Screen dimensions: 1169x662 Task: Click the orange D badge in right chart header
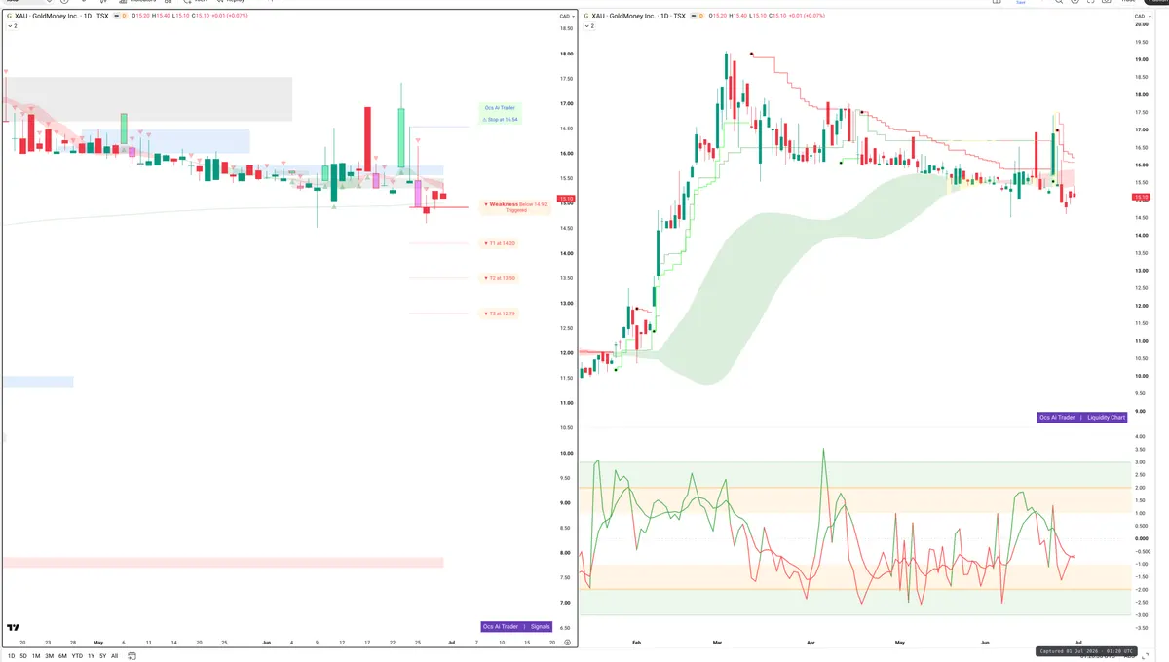pyautogui.click(x=702, y=17)
